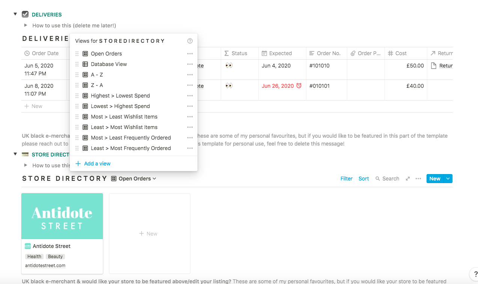Collapse the DELIVERIES toggle section
The width and height of the screenshot is (478, 284).
tap(15, 14)
